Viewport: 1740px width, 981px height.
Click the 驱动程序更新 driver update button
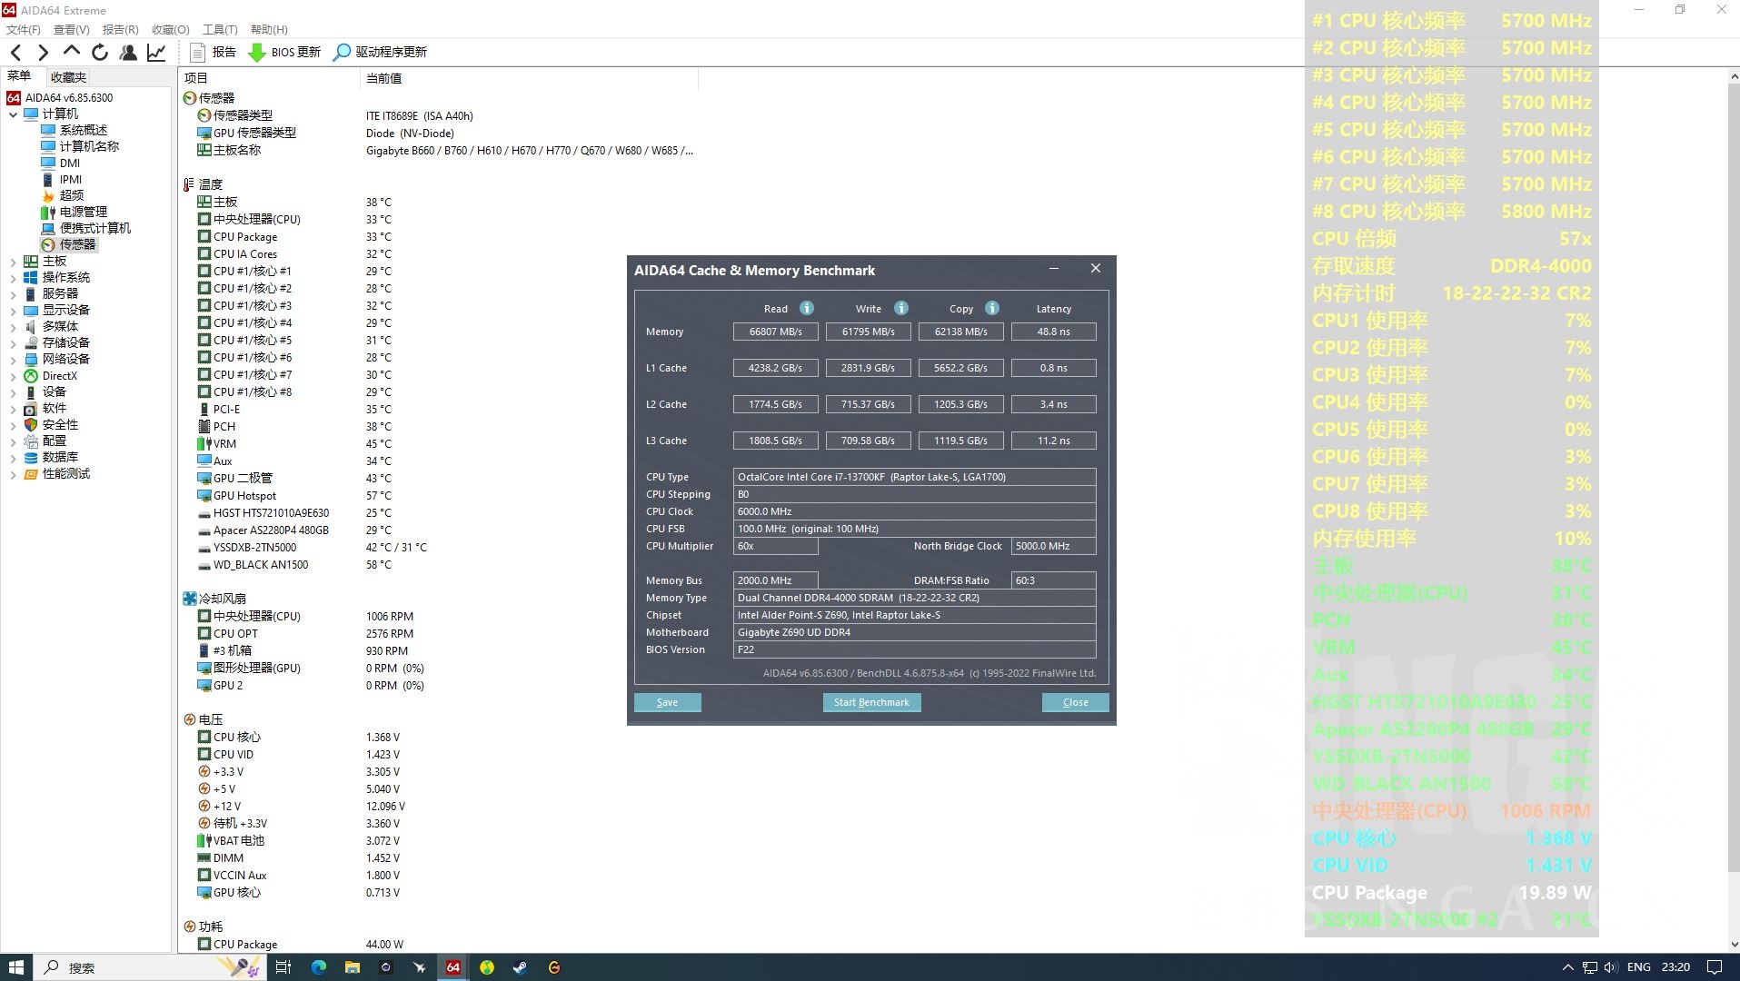coord(380,53)
